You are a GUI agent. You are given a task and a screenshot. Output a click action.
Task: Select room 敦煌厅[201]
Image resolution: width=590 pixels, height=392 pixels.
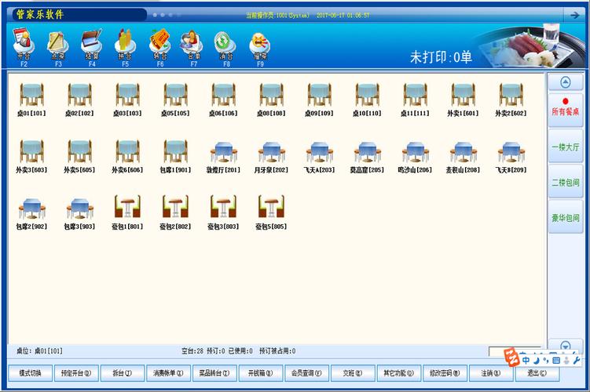pos(223,158)
